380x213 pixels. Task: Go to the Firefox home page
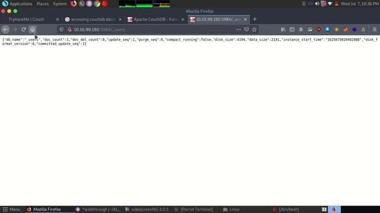point(33,30)
